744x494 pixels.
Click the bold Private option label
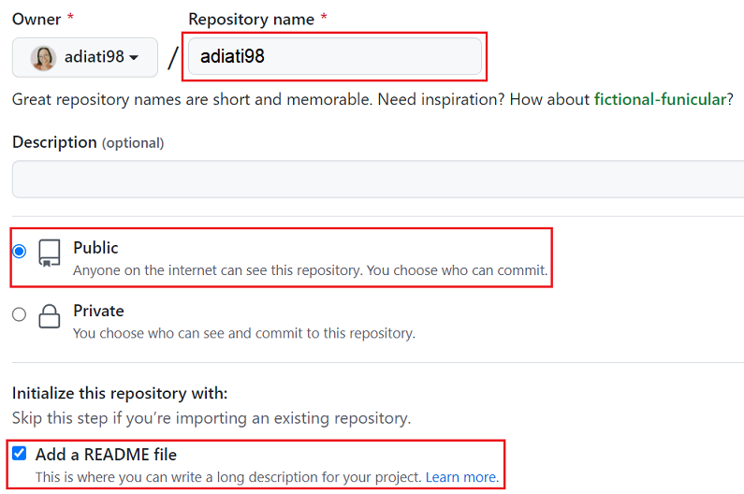[98, 311]
